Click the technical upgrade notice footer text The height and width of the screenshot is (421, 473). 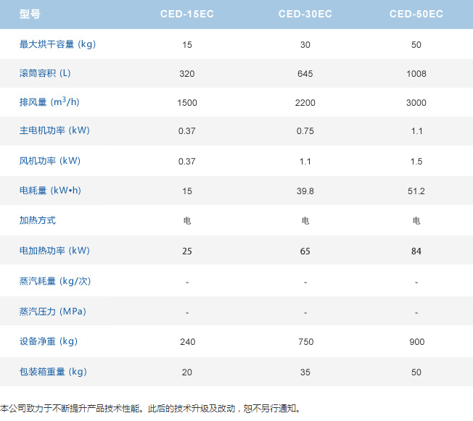click(150, 409)
